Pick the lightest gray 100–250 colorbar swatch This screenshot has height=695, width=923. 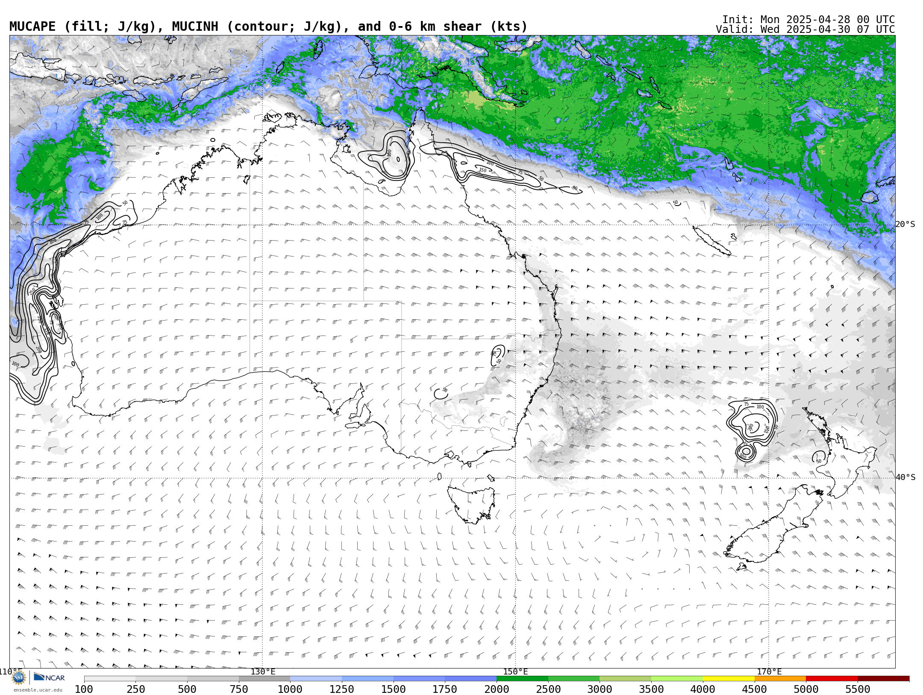click(x=110, y=679)
